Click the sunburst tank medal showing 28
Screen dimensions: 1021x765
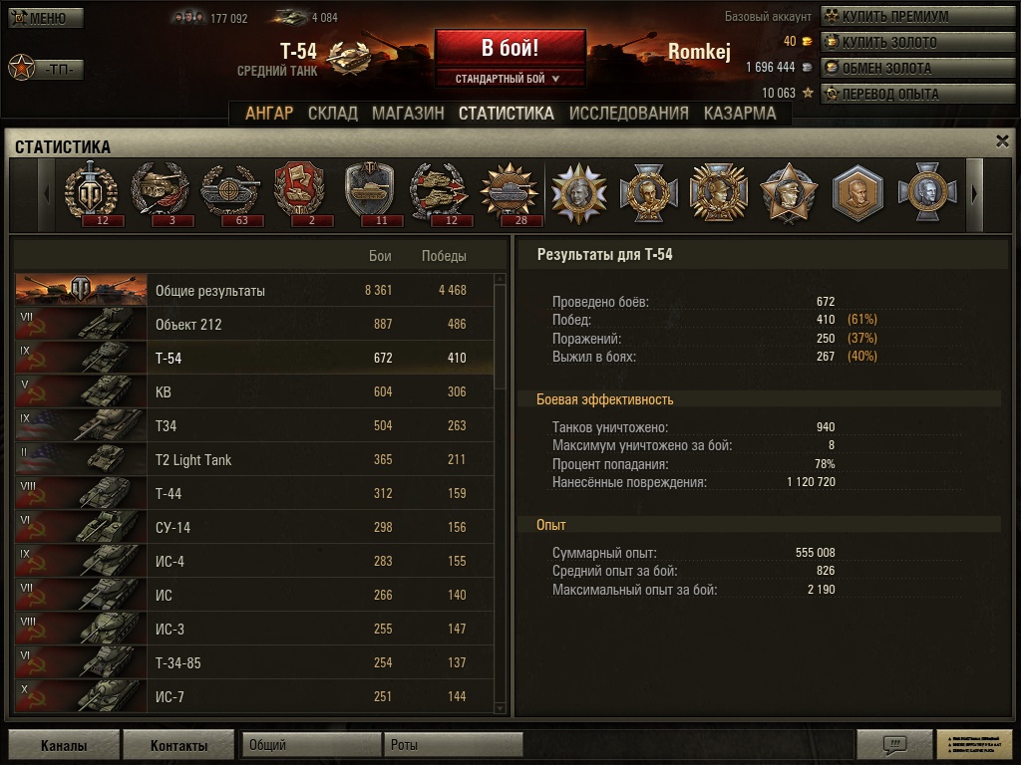point(510,194)
